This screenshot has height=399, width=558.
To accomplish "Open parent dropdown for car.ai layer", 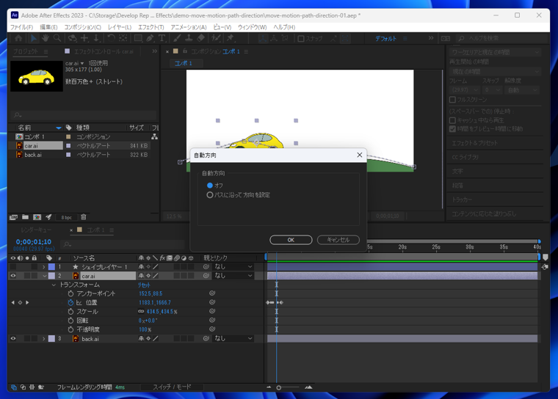I will coord(233,276).
